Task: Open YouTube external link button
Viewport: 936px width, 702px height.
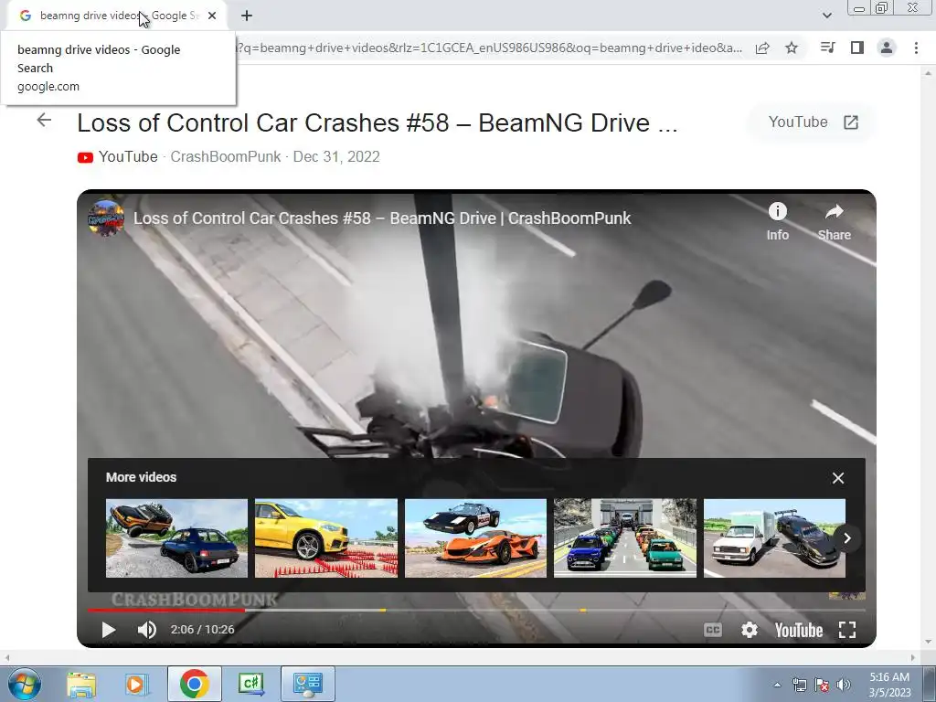Action: [x=813, y=122]
